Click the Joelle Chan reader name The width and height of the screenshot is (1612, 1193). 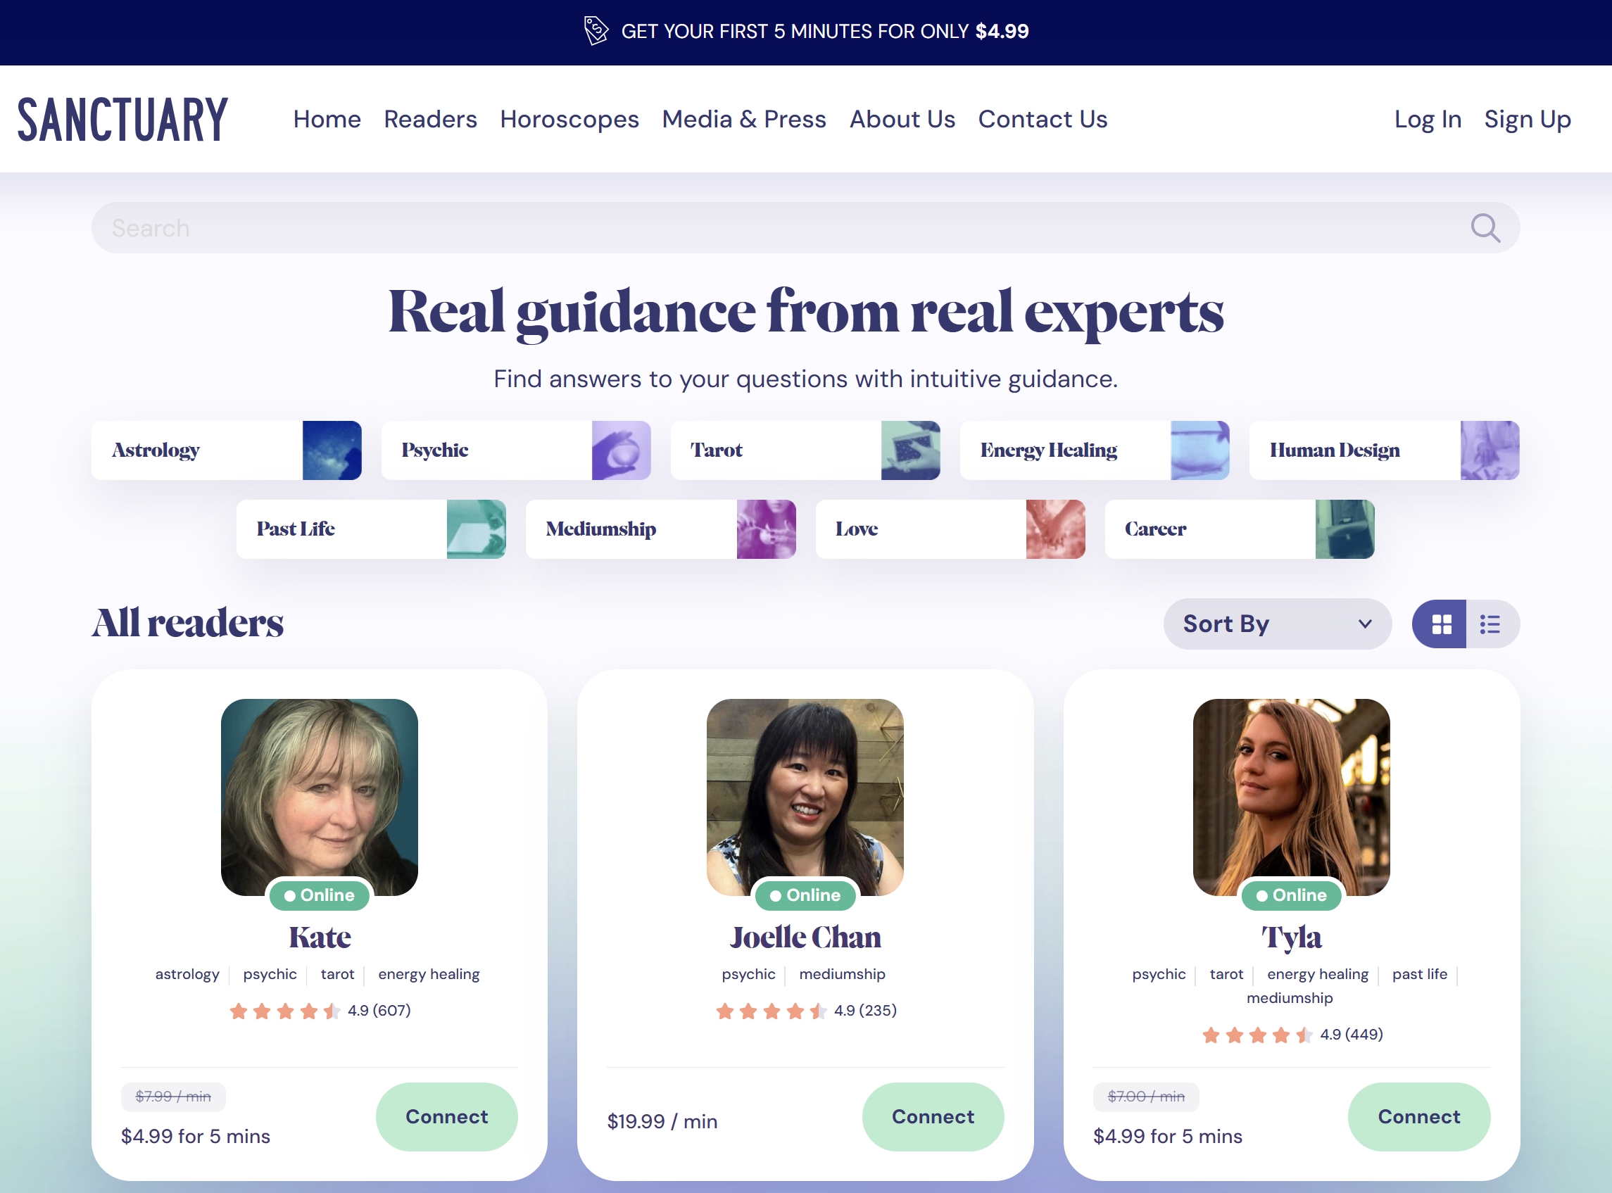click(805, 938)
